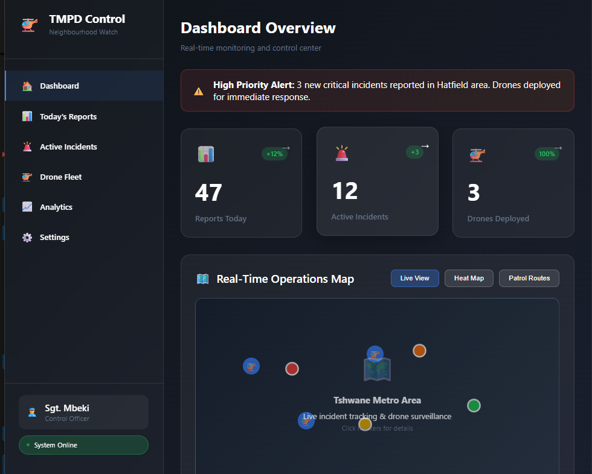Show Patrol Routes on the map
Image resolution: width=592 pixels, height=474 pixels.
[529, 278]
